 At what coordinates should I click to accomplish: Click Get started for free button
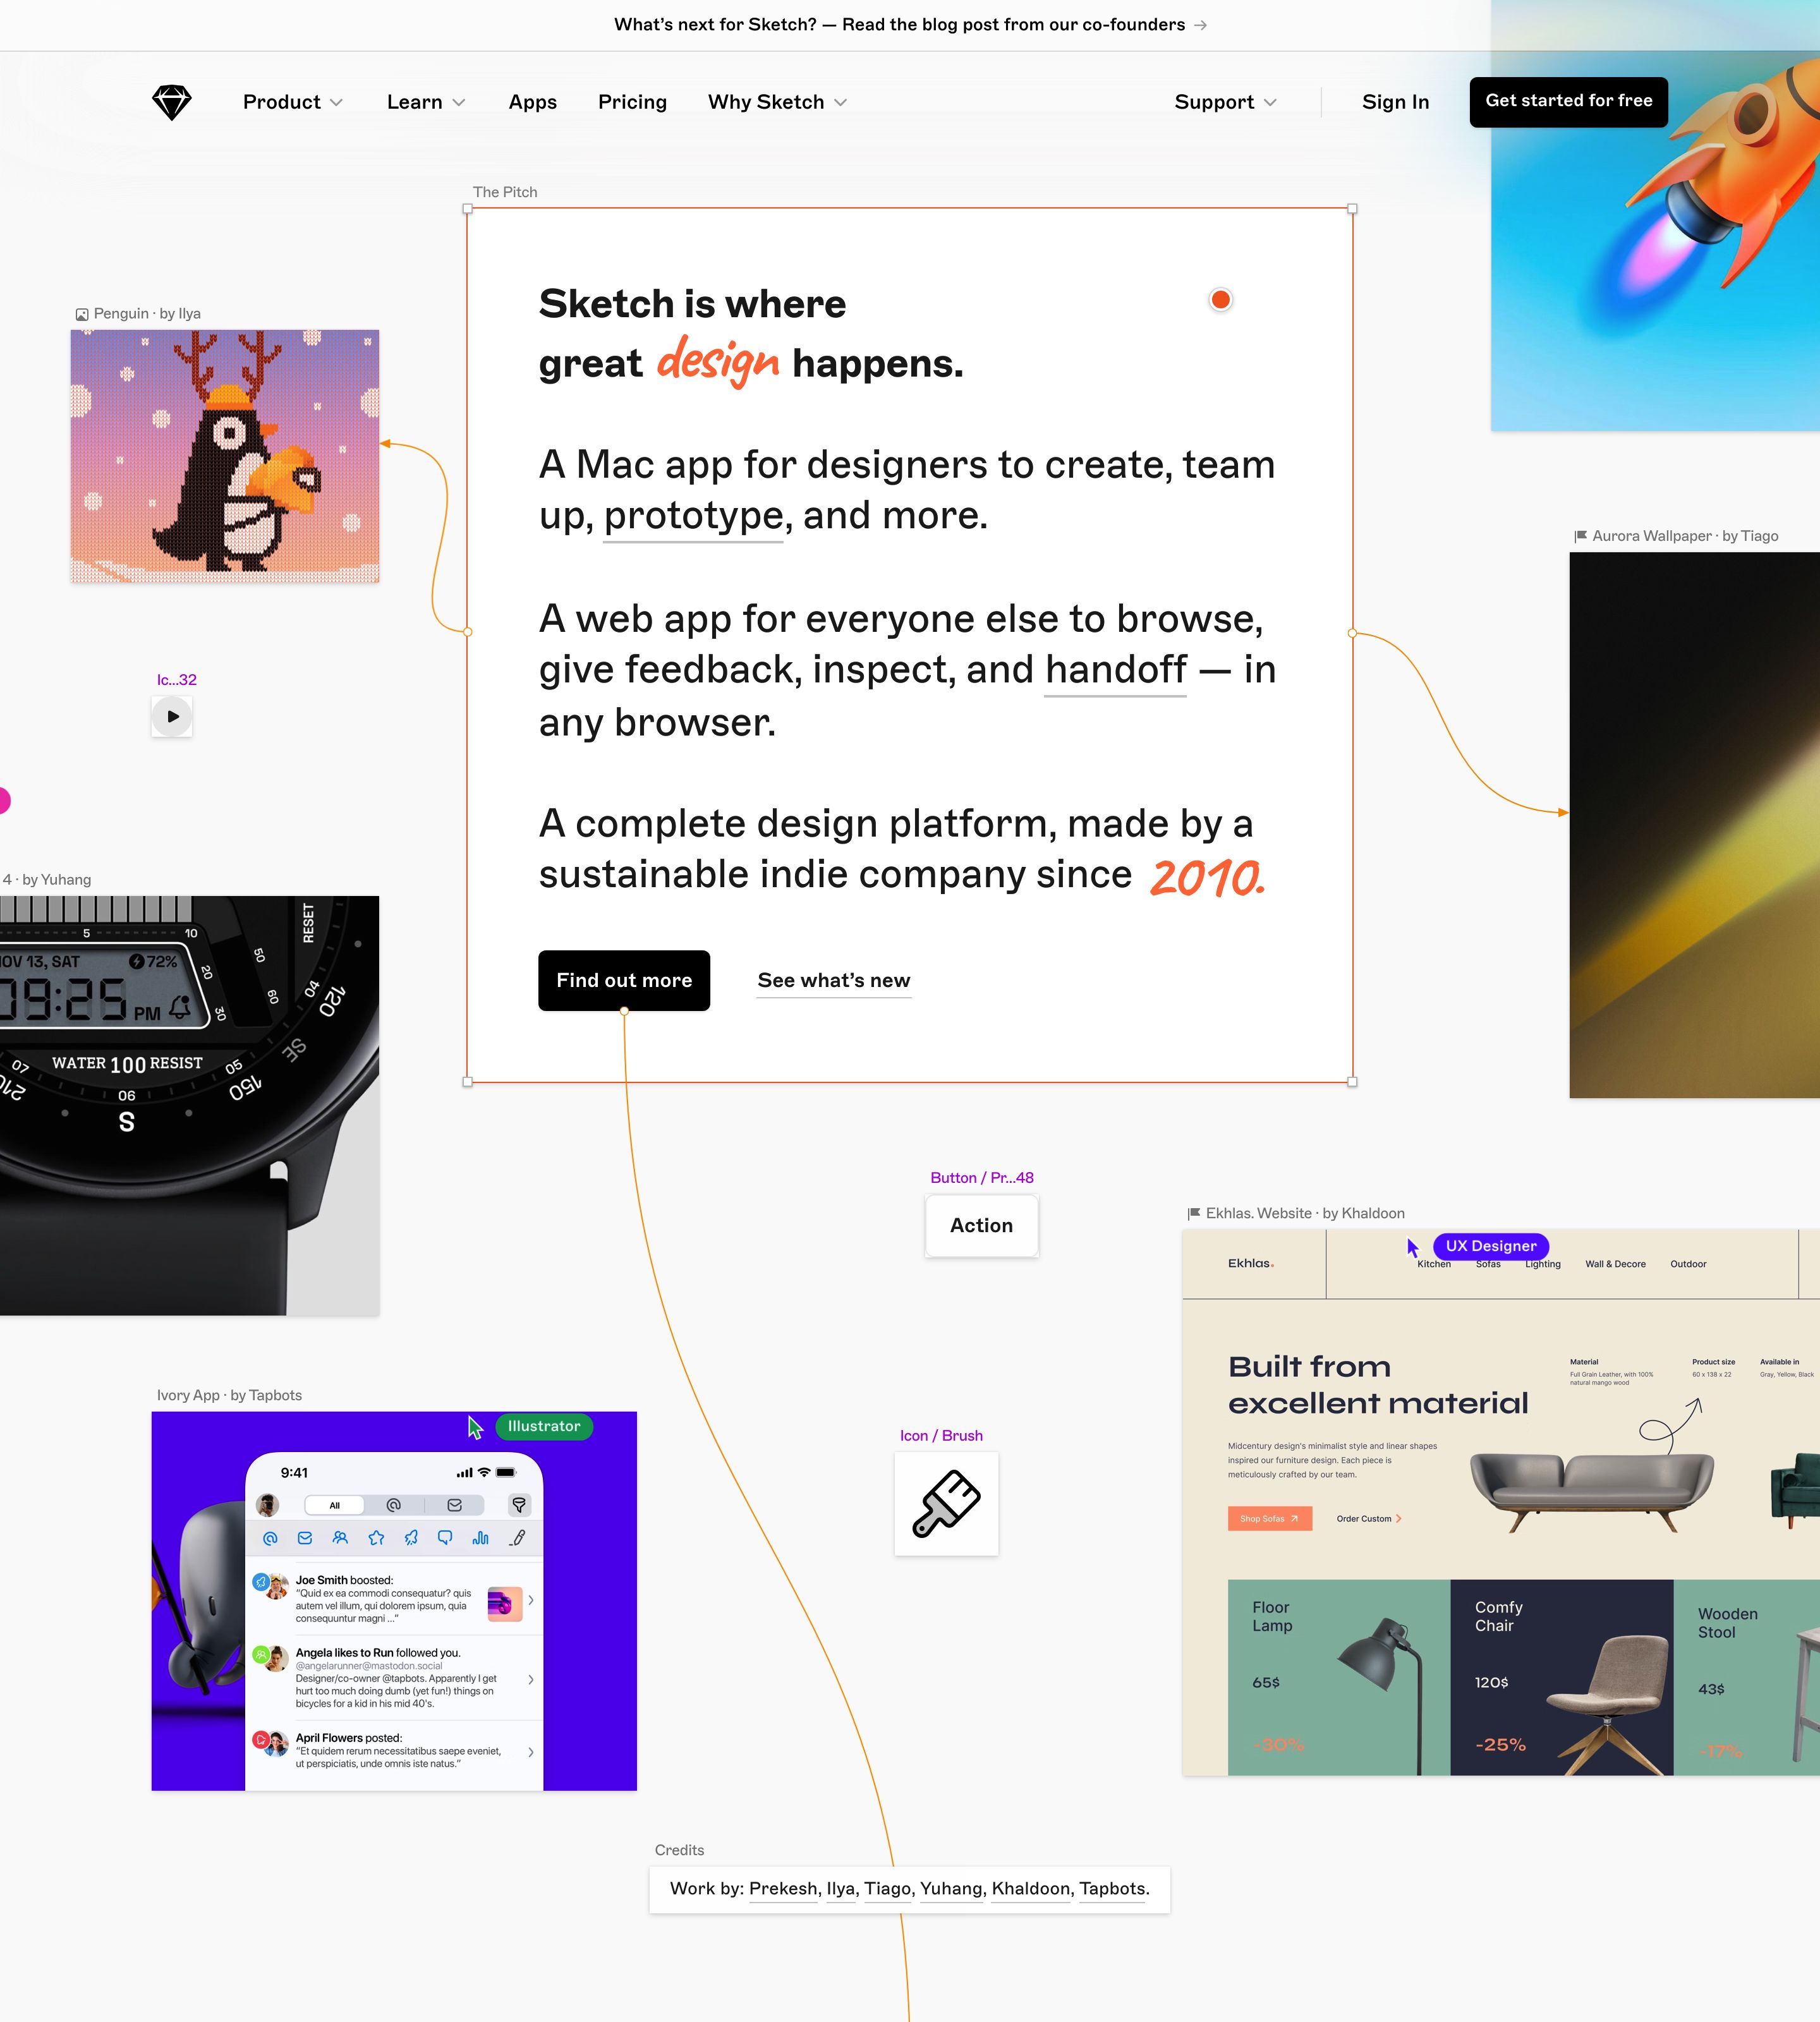click(1568, 101)
